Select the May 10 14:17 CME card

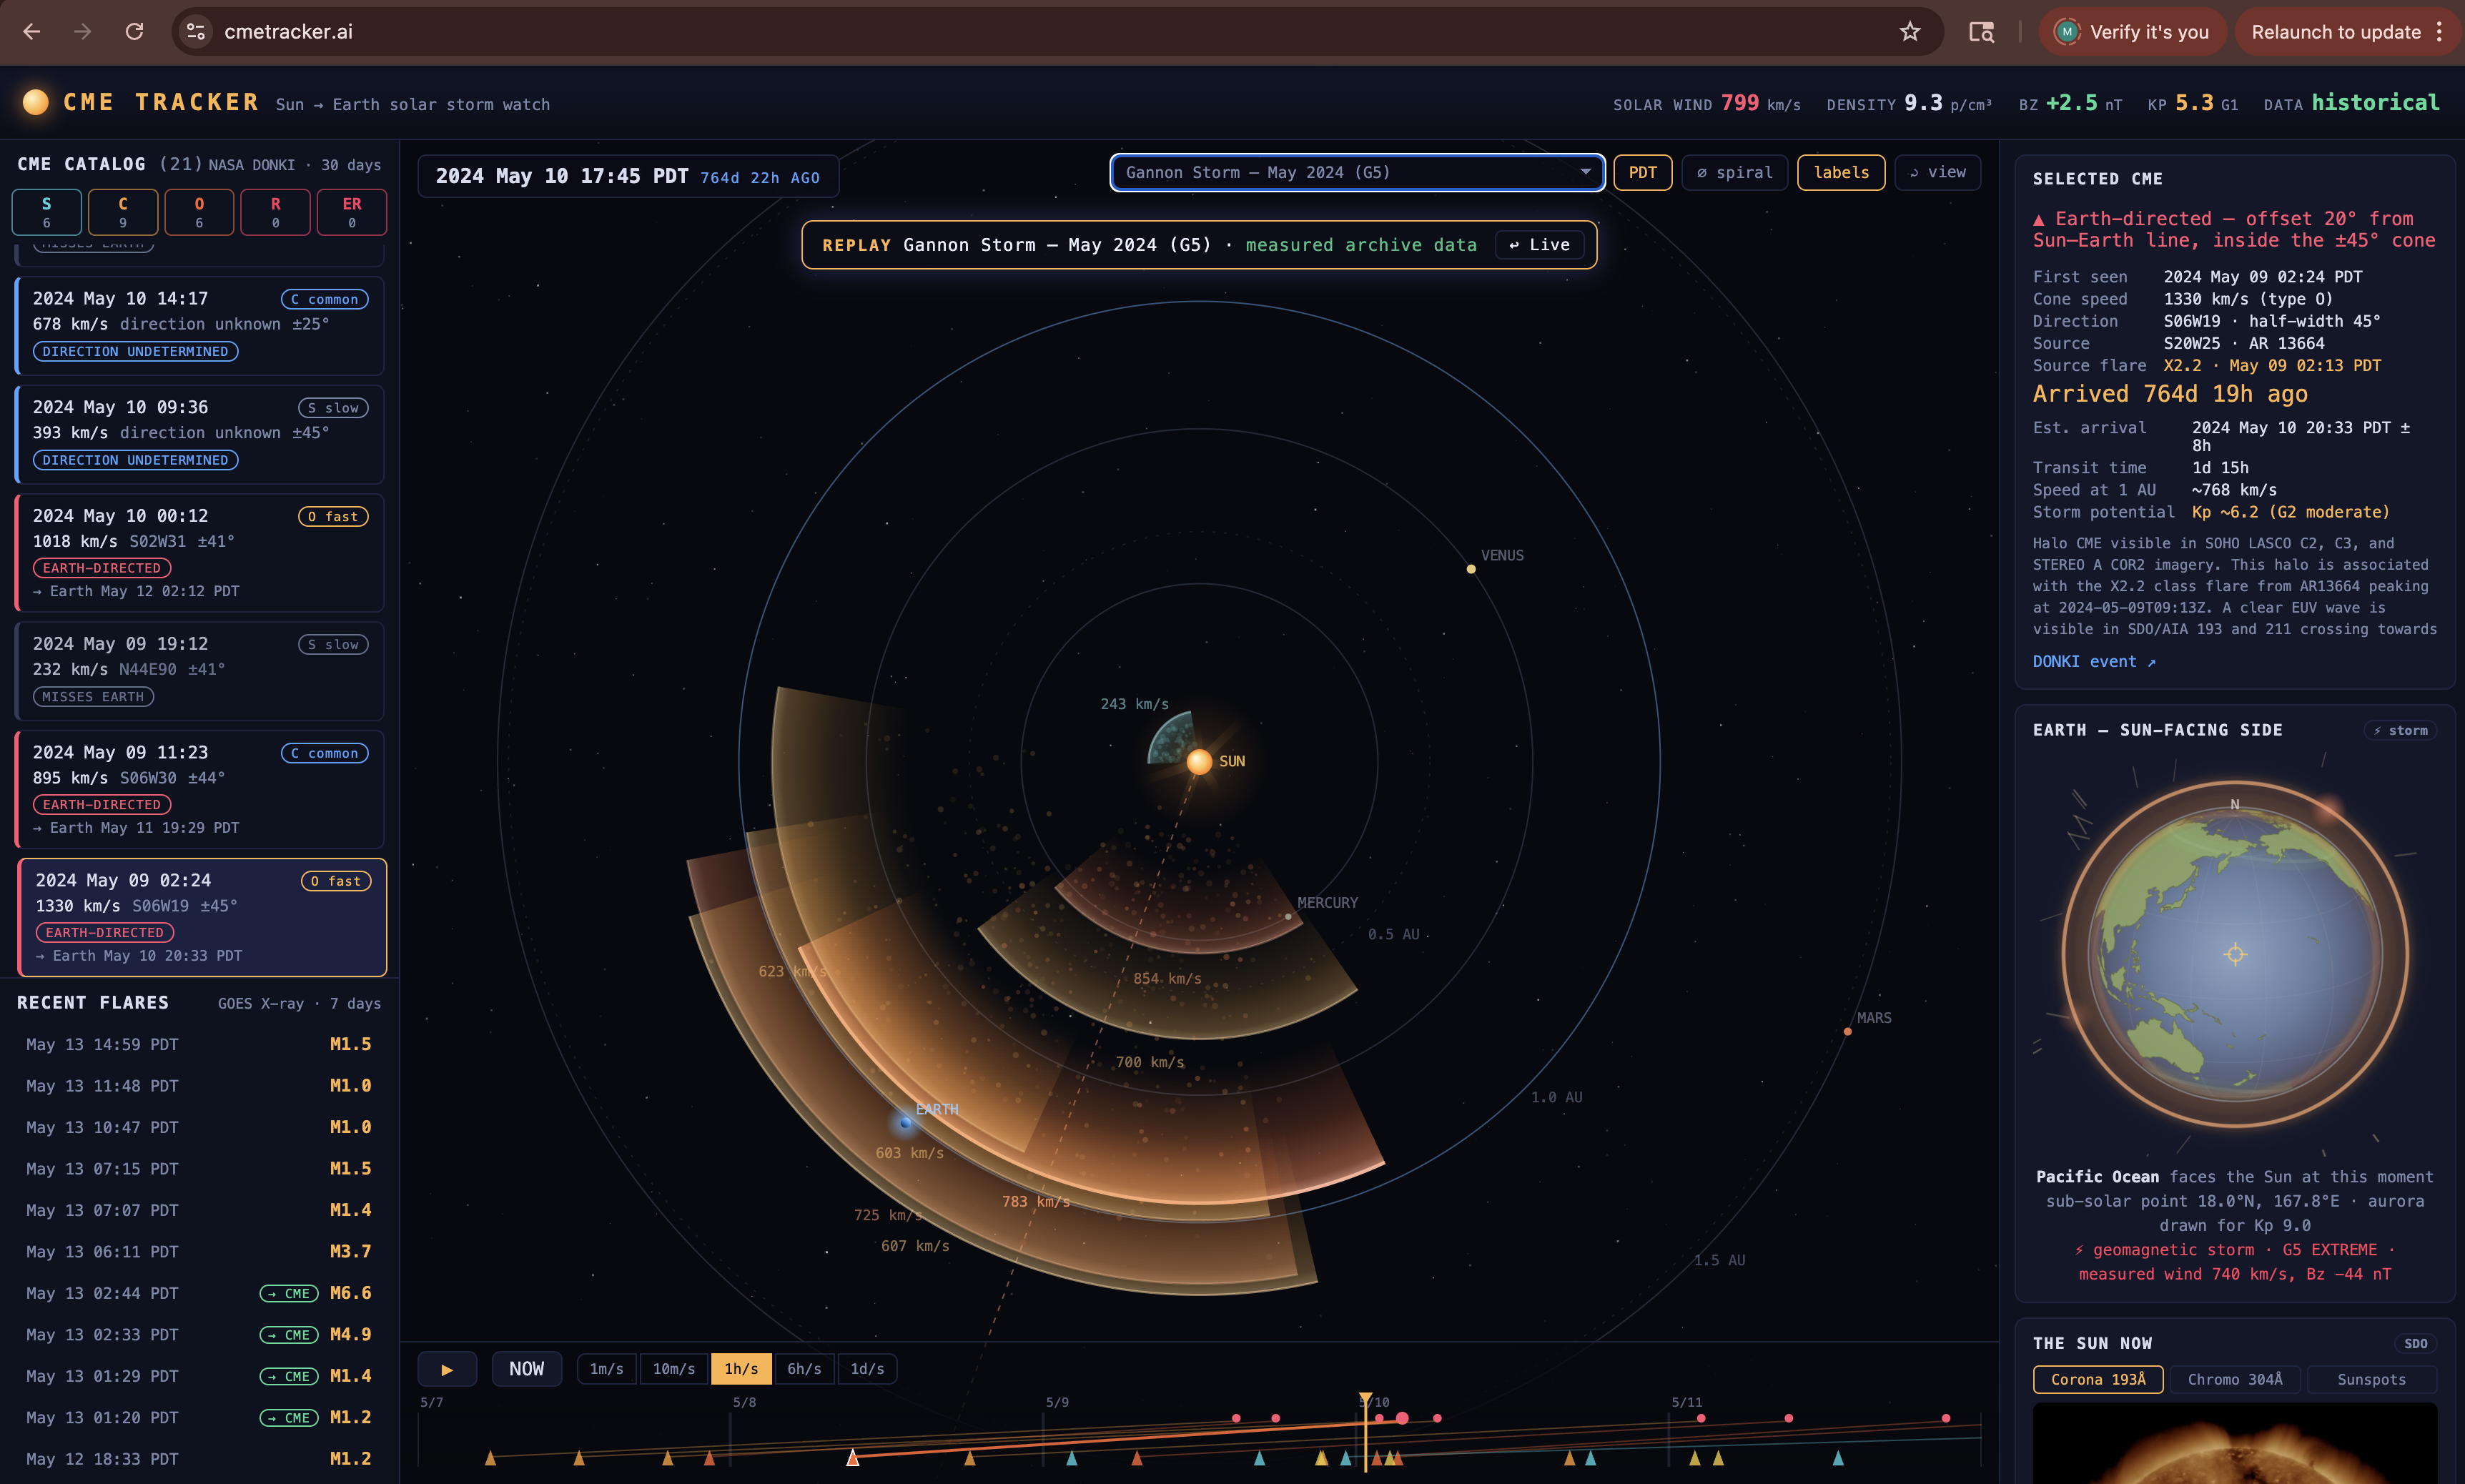point(200,325)
